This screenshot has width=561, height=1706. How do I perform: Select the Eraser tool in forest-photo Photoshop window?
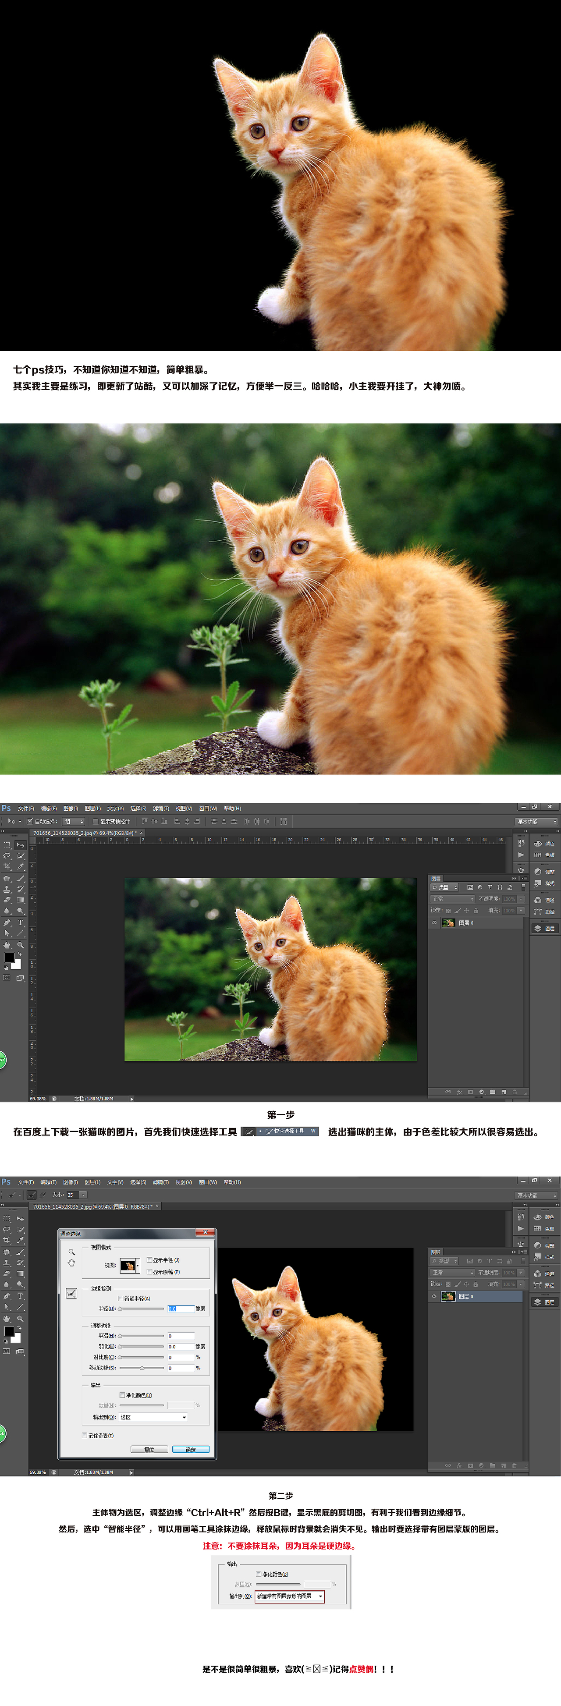pyautogui.click(x=7, y=900)
